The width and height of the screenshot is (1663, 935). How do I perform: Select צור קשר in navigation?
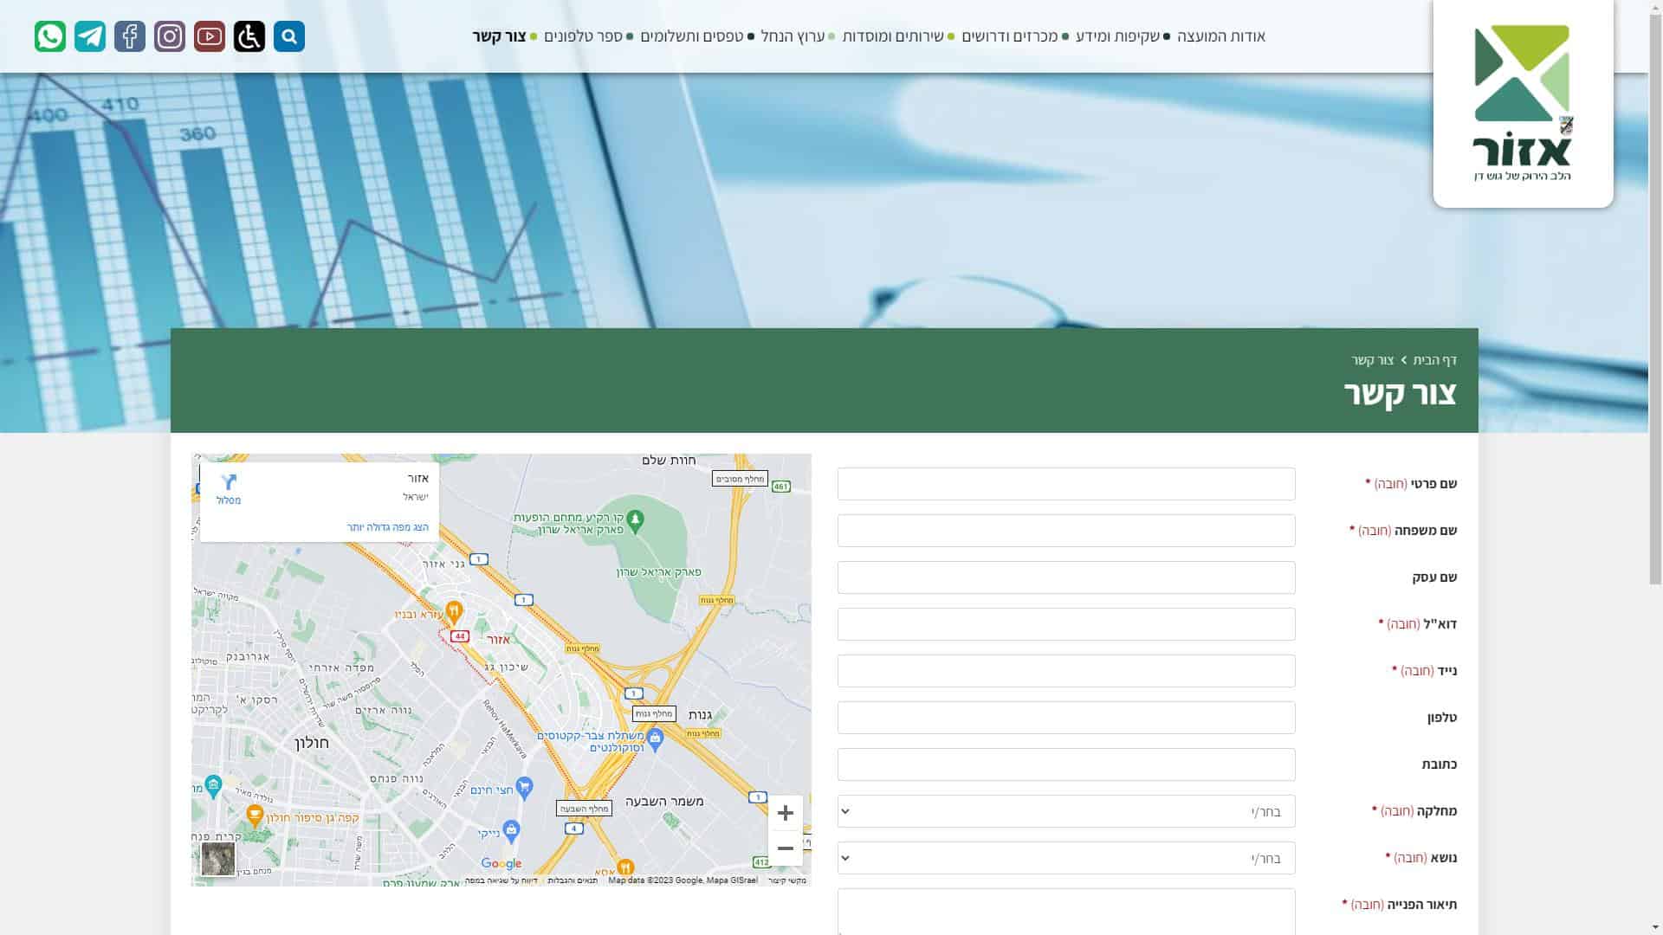click(499, 36)
